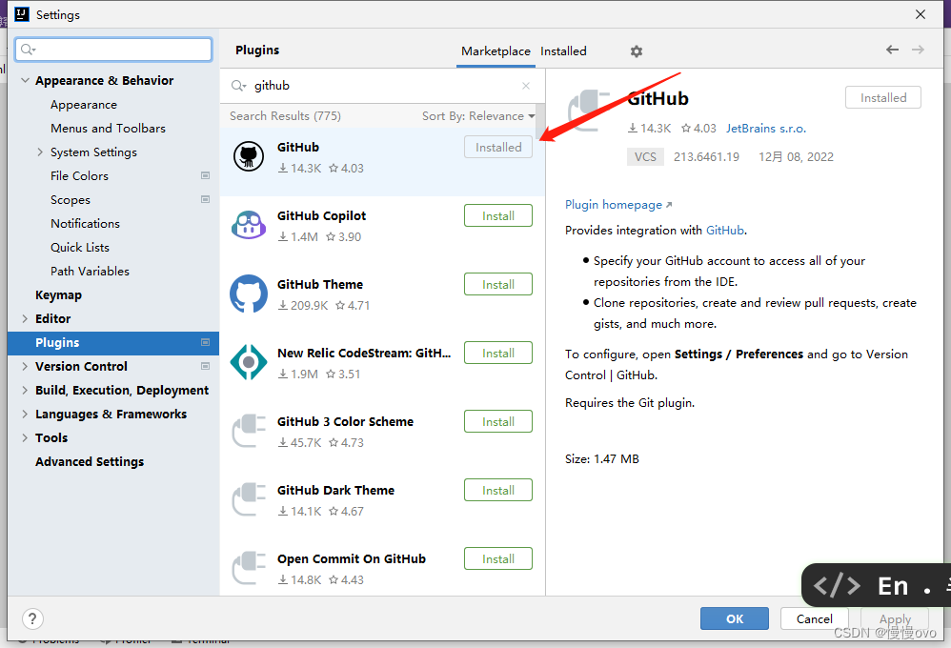Image resolution: width=951 pixels, height=648 pixels.
Task: Expand Build, Execution, Deployment section
Action: click(25, 390)
